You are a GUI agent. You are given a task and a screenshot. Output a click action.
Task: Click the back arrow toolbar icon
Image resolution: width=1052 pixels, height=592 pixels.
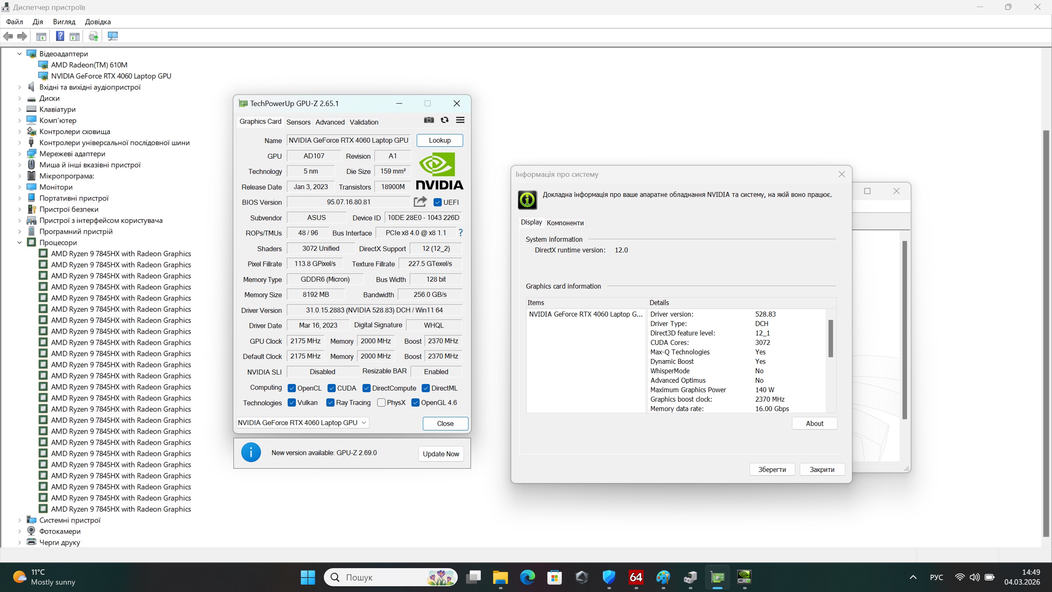8,36
